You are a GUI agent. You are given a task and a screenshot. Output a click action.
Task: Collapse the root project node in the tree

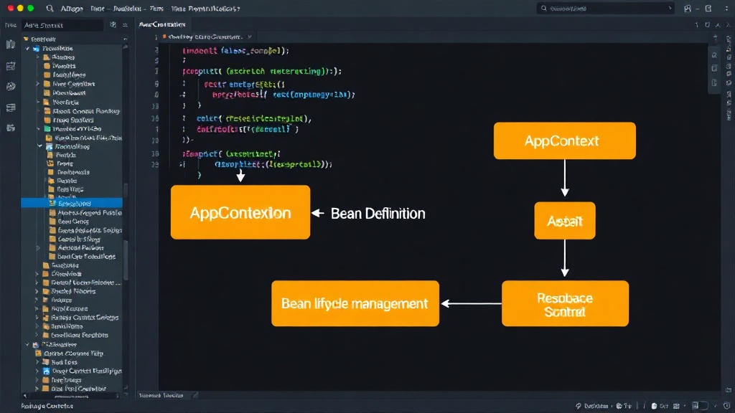(x=28, y=48)
